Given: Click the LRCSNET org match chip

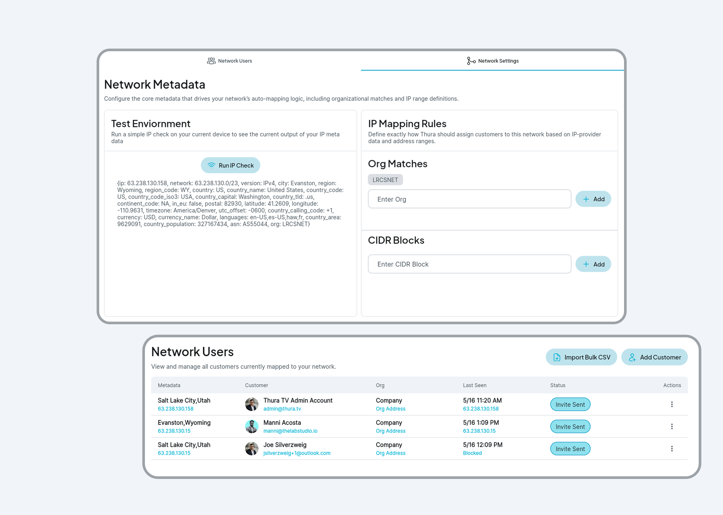Looking at the screenshot, I should tap(385, 180).
